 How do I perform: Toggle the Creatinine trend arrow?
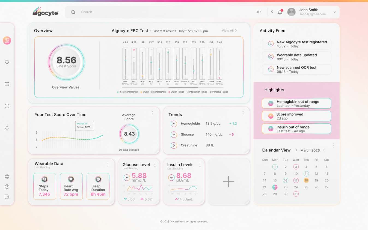(x=174, y=145)
